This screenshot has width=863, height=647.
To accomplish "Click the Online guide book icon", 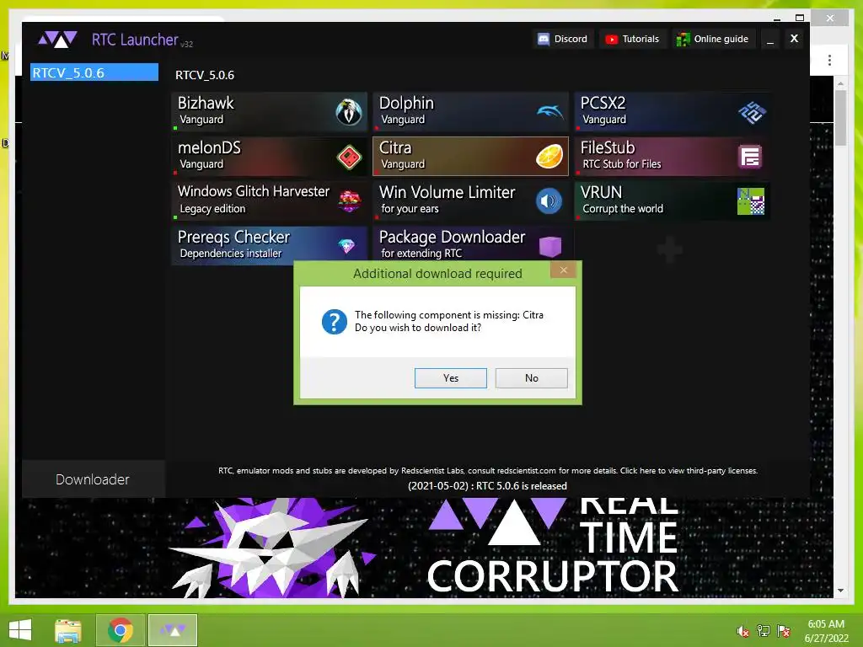I will (x=683, y=39).
